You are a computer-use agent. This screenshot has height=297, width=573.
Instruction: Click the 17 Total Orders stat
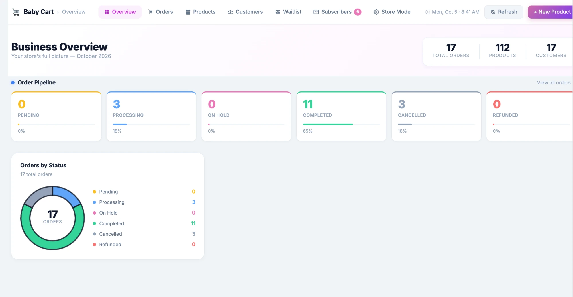pos(451,50)
